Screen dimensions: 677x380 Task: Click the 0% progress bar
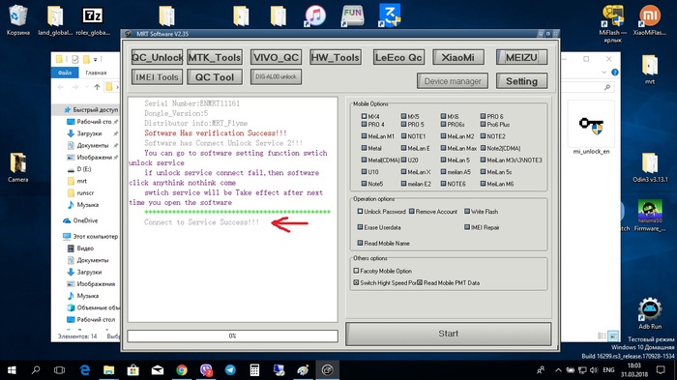232,336
